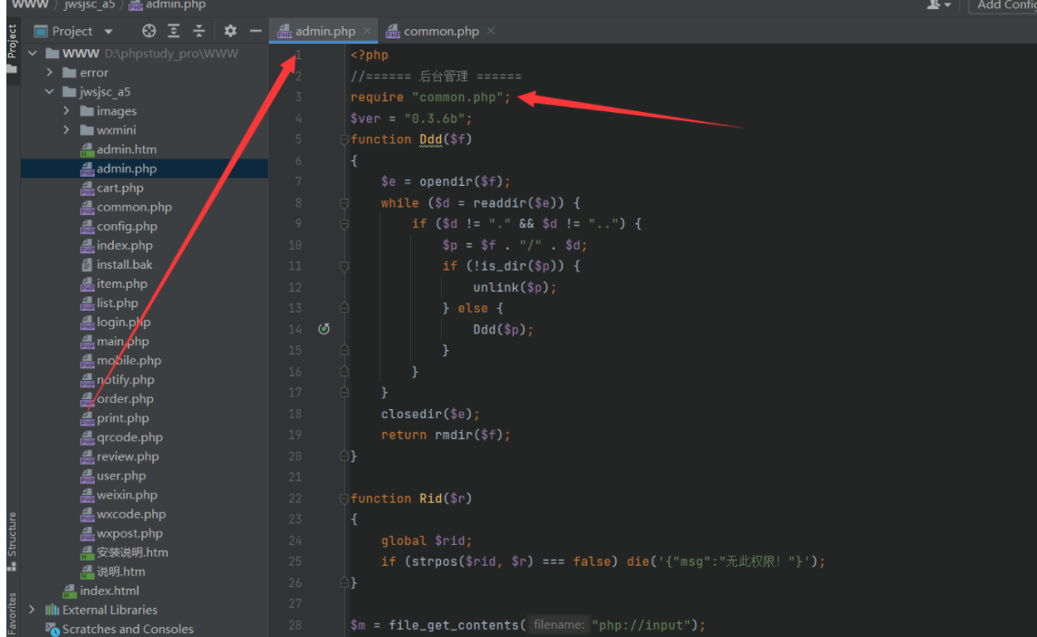Click jwsjsc_a5 in the breadcrumb path
The image size is (1037, 637).
(x=89, y=5)
